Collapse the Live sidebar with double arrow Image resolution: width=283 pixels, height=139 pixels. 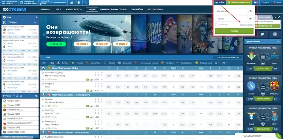tap(37, 17)
